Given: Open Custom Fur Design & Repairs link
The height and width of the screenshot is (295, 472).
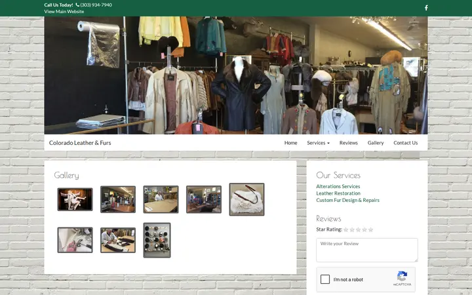Looking at the screenshot, I should pos(347,200).
